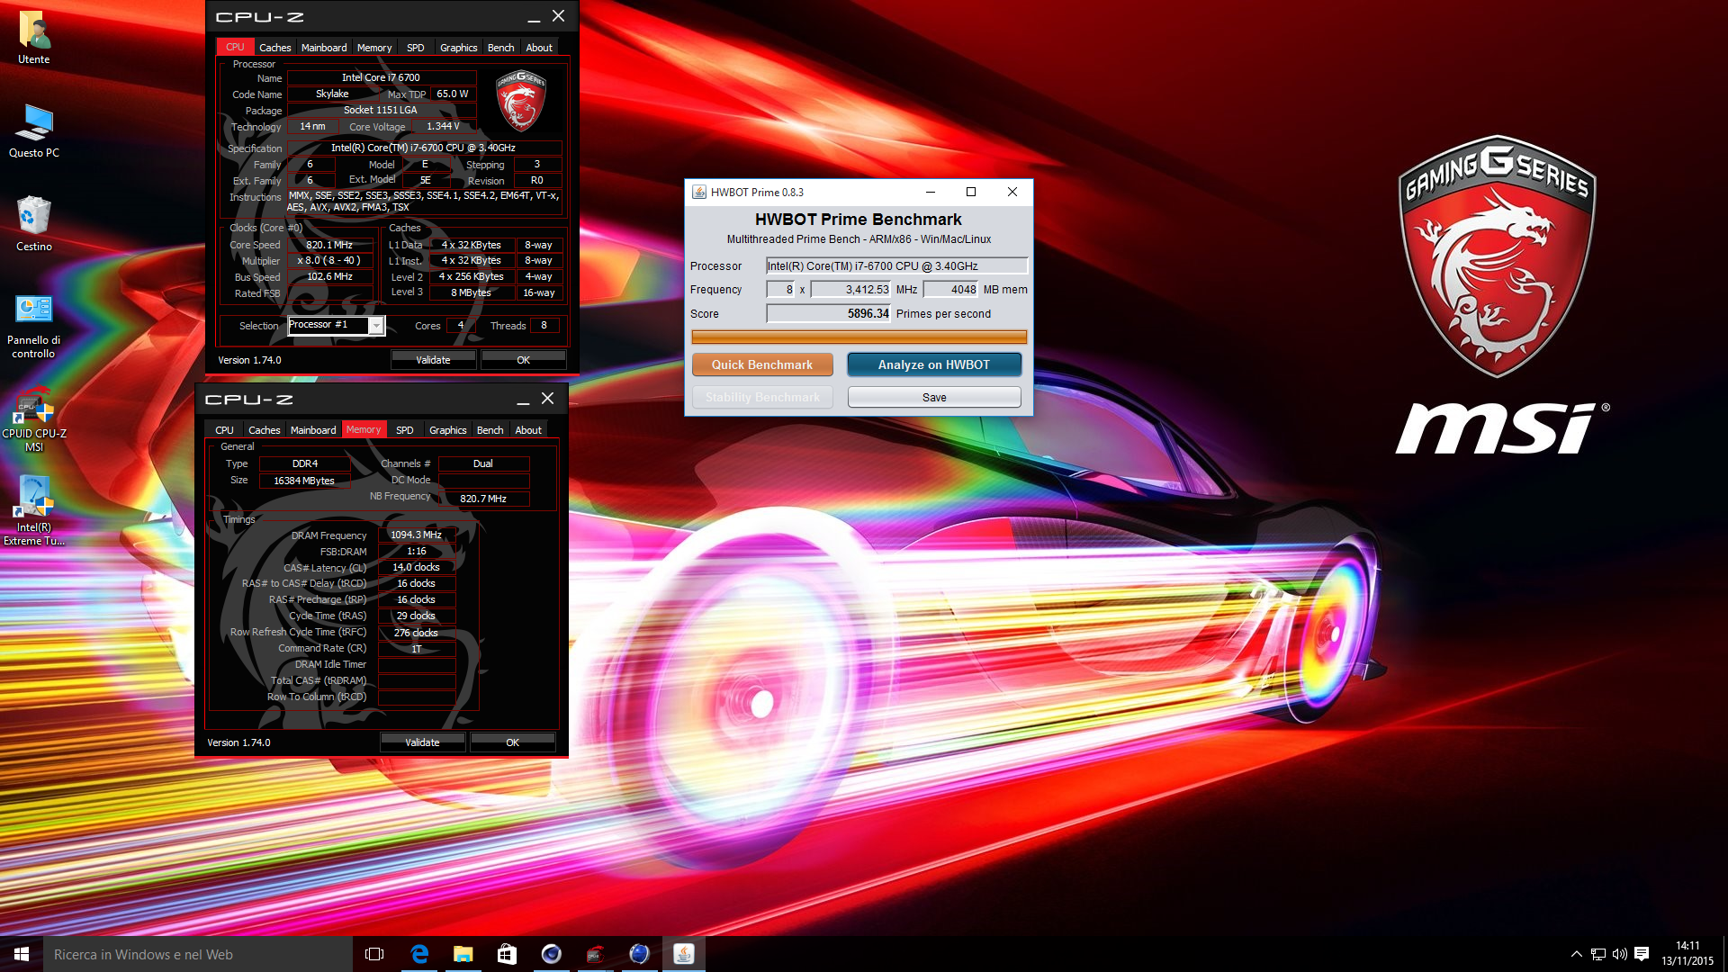Maximize the HWBOT Prime window
Image resolution: width=1728 pixels, height=972 pixels.
(971, 192)
